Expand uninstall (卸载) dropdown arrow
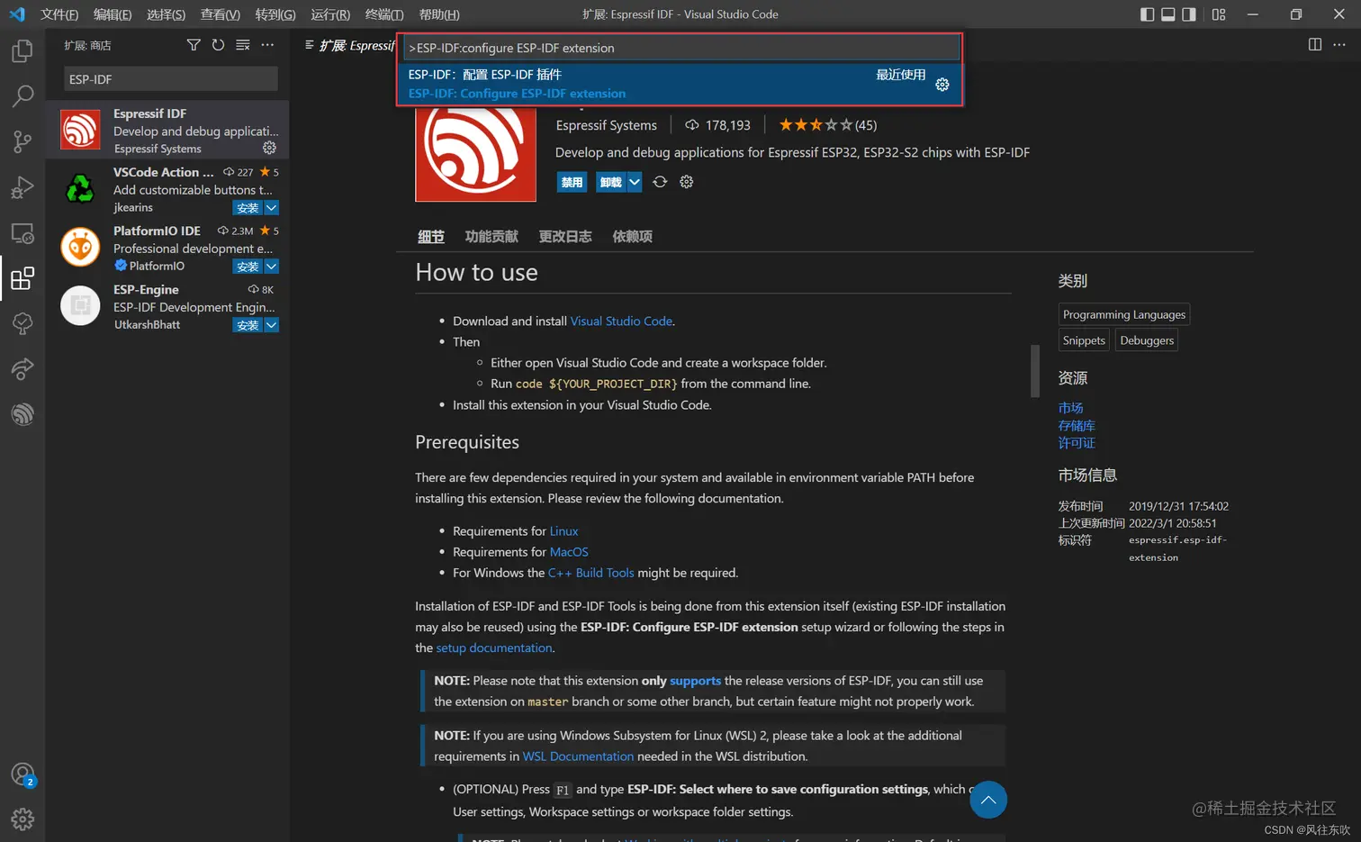1361x842 pixels. [x=635, y=182]
